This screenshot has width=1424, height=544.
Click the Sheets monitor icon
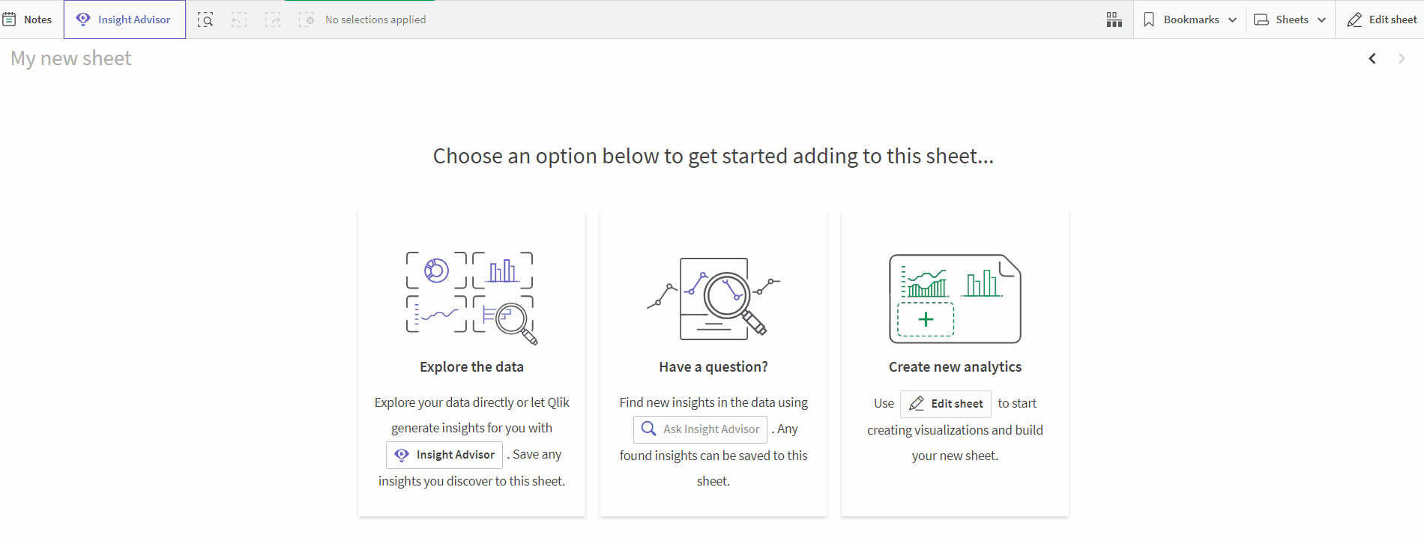click(1261, 19)
